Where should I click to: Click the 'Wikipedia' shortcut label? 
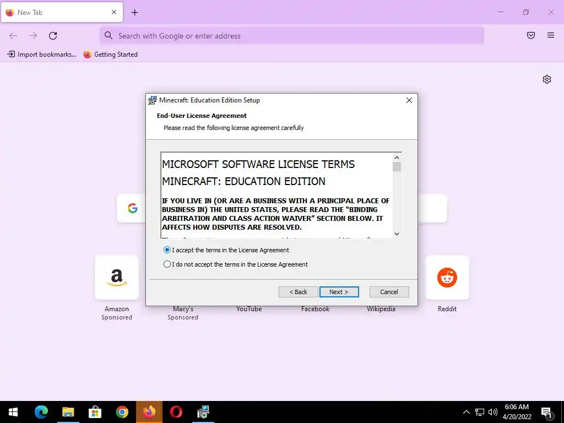coord(381,309)
